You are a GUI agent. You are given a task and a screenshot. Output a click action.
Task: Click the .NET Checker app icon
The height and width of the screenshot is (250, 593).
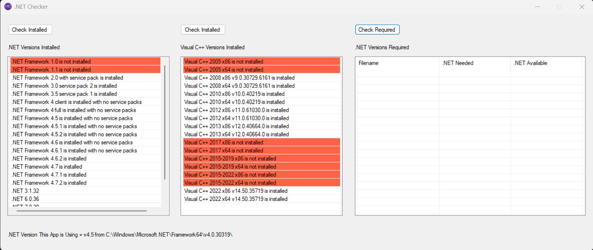(x=8, y=6)
